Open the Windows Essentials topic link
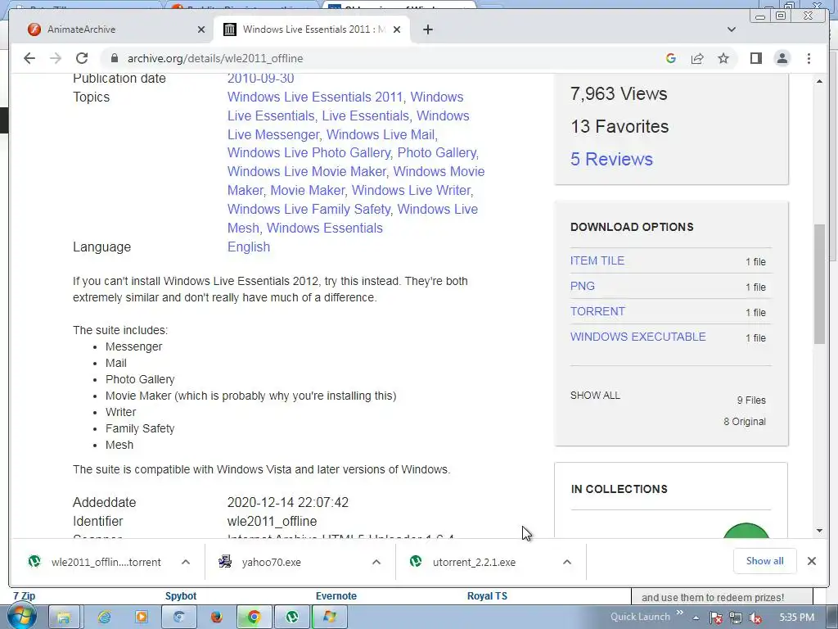Image resolution: width=838 pixels, height=629 pixels. click(324, 228)
